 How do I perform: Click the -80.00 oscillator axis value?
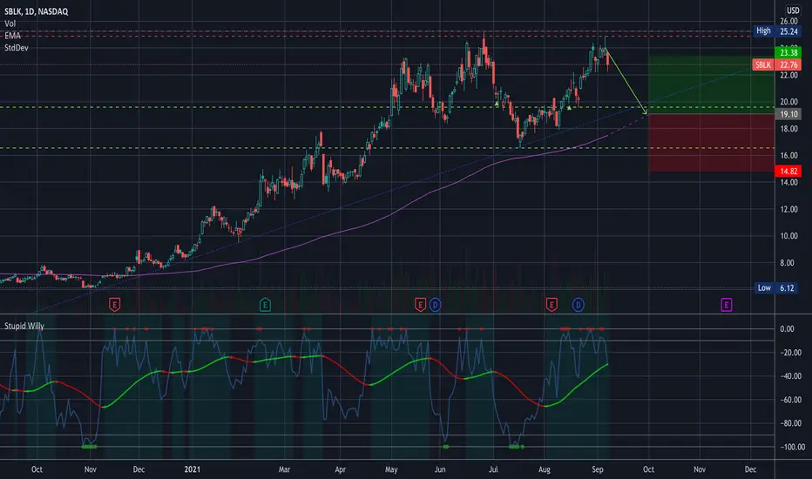click(x=789, y=423)
